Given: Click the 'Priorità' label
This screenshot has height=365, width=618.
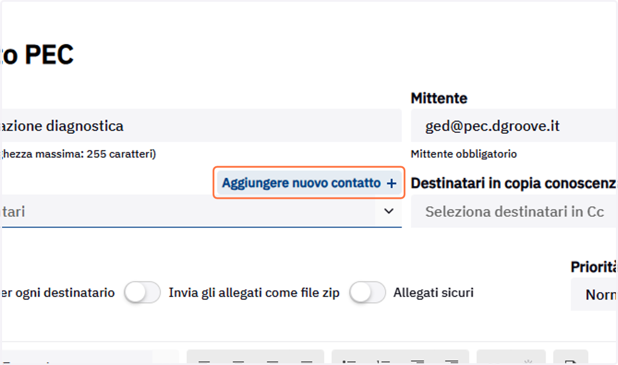Looking at the screenshot, I should click(x=594, y=267).
